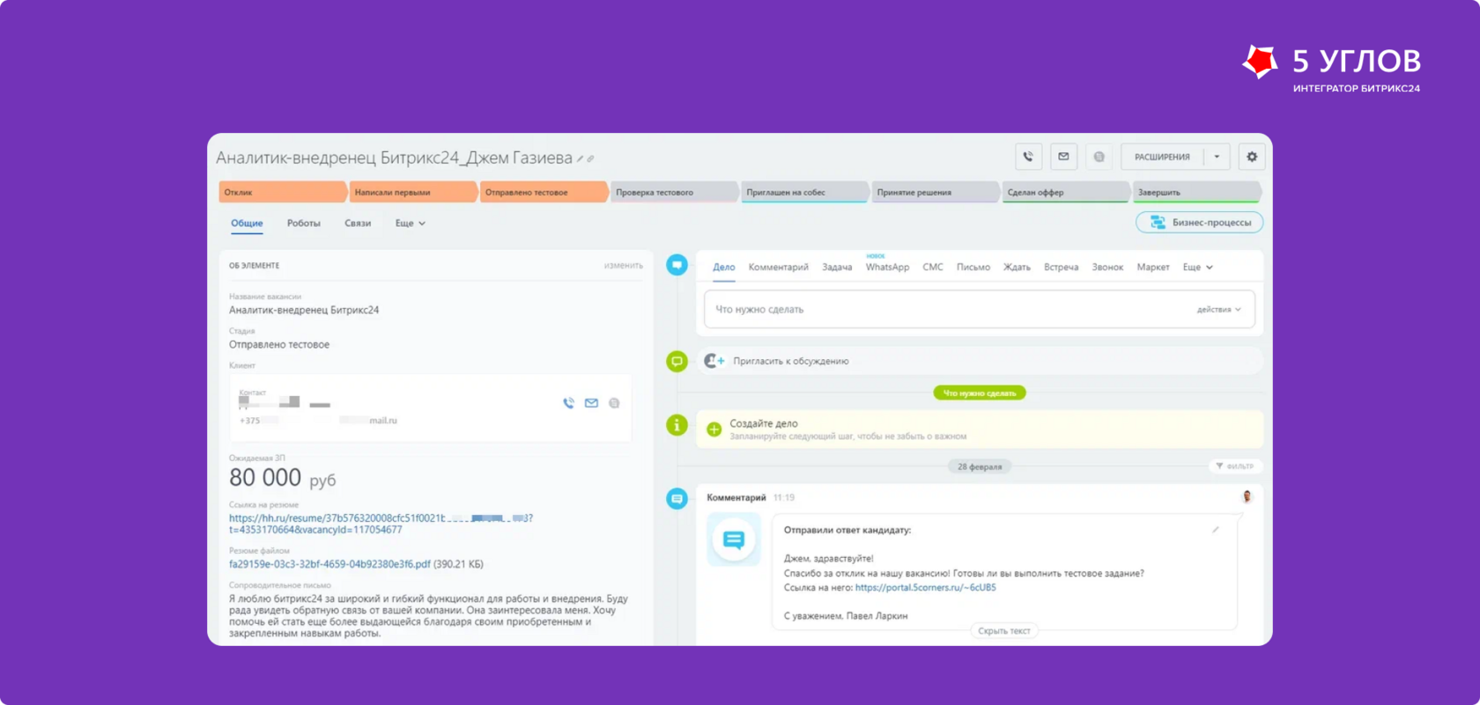Image resolution: width=1480 pixels, height=705 pixels.
Task: Click the large comment bubble thumbnail
Action: pos(734,540)
